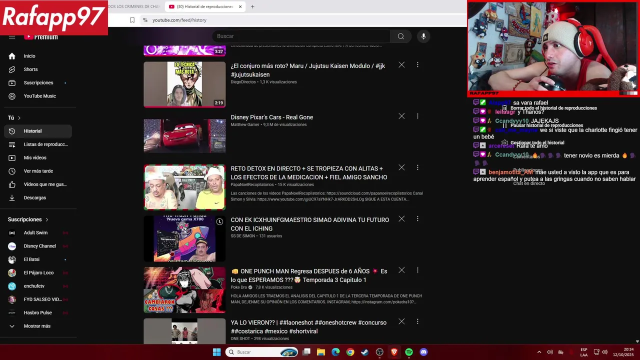Open Mis vídeos in sidebar

pos(38,157)
